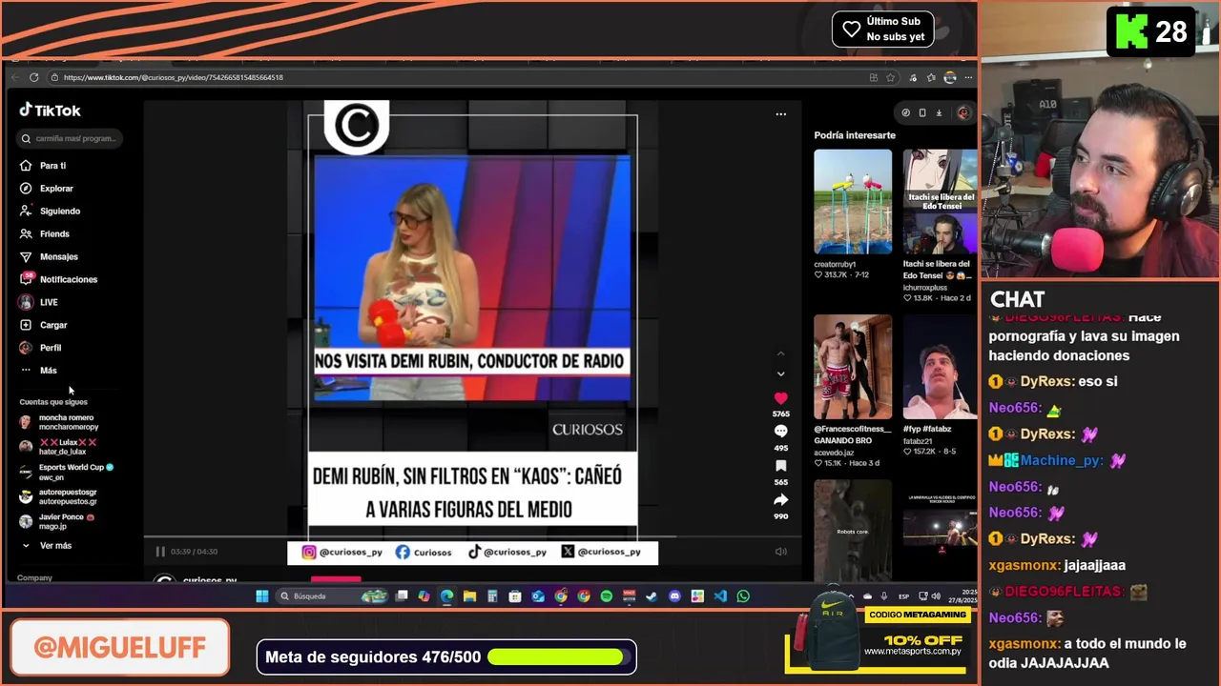Screen dimensions: 1221x686
Task: Go to Explorar section
Action: click(x=46, y=189)
